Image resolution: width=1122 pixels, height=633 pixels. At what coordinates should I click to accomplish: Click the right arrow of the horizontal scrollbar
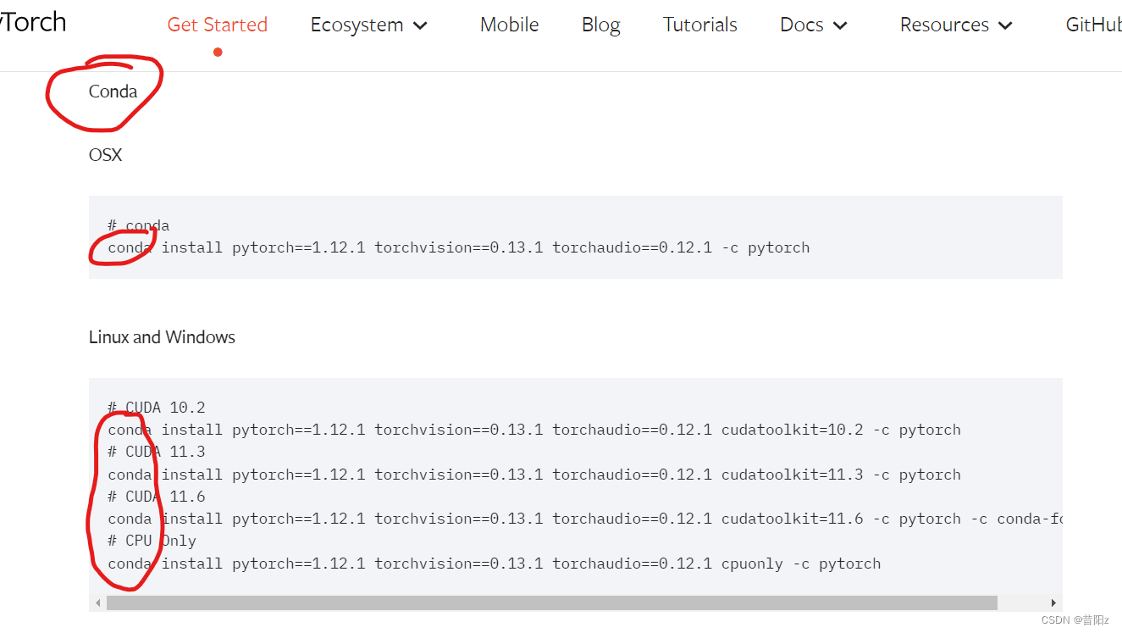[x=1053, y=602]
